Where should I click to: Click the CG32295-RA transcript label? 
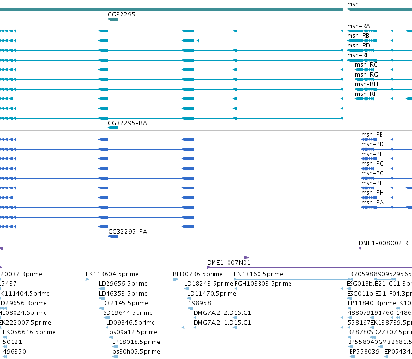click(x=127, y=123)
